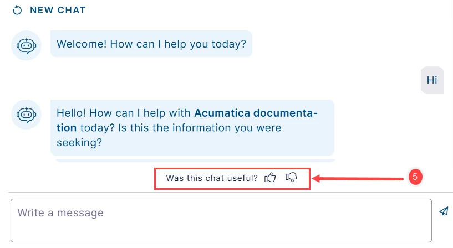Click the word seeking? in bot reply
This screenshot has width=453, height=248.
click(x=79, y=142)
